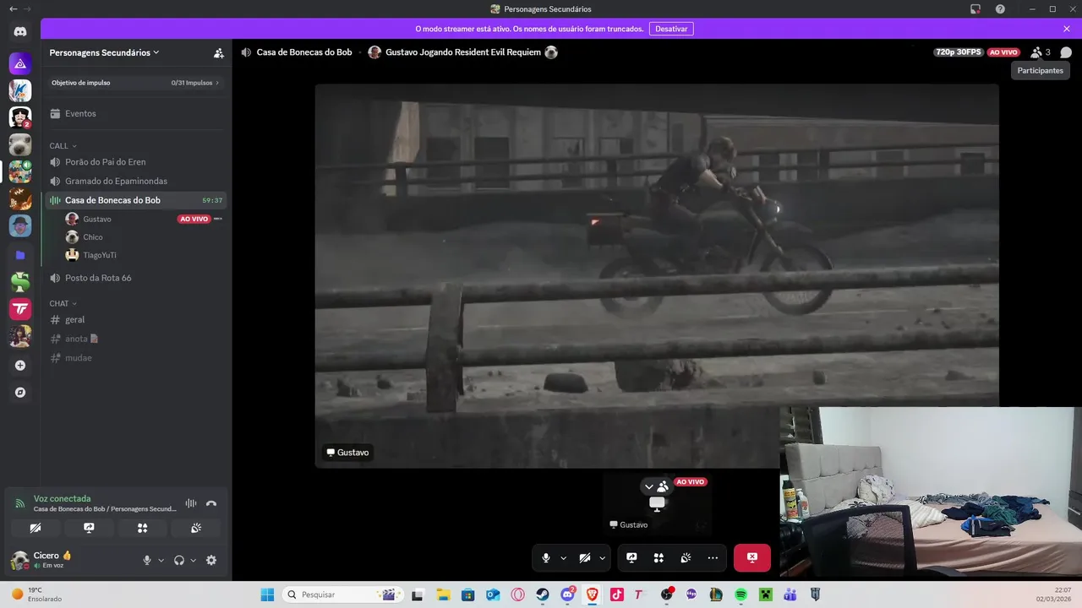The image size is (1082, 608).
Task: Dismiss the streamer mode banner
Action: [1067, 29]
